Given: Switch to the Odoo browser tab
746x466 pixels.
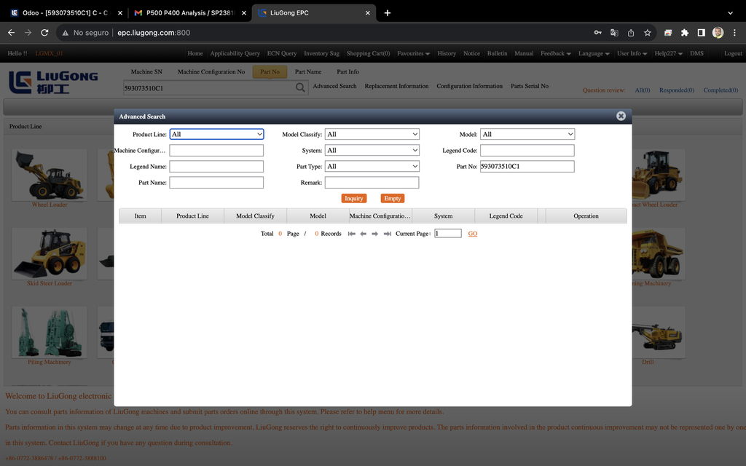Looking at the screenshot, I should click(64, 13).
